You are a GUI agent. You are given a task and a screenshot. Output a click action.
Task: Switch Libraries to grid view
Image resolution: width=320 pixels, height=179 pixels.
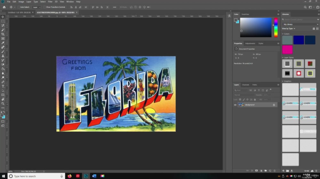(x=314, y=29)
